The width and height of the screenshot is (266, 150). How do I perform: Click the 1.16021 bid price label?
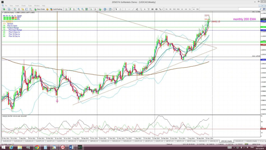point(263,19)
